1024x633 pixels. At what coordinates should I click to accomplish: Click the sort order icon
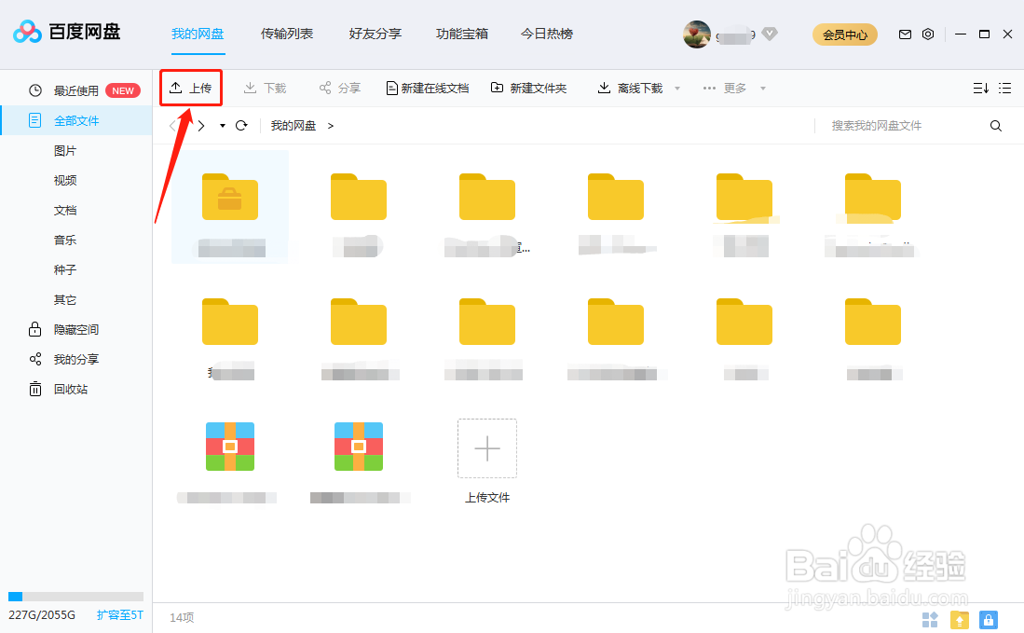point(980,88)
